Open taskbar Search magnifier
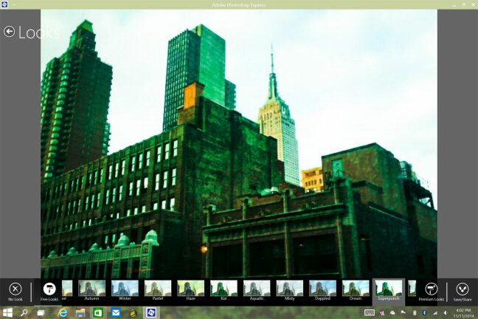The width and height of the screenshot is (478, 319). coord(24,312)
